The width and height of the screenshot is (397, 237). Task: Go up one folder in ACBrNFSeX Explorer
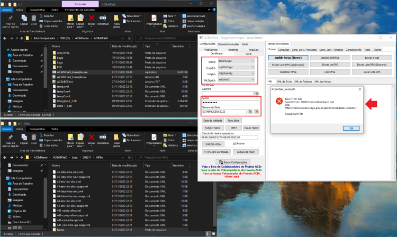(x=22, y=38)
